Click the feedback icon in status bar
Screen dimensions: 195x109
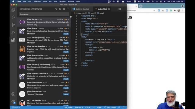coord(119,107)
